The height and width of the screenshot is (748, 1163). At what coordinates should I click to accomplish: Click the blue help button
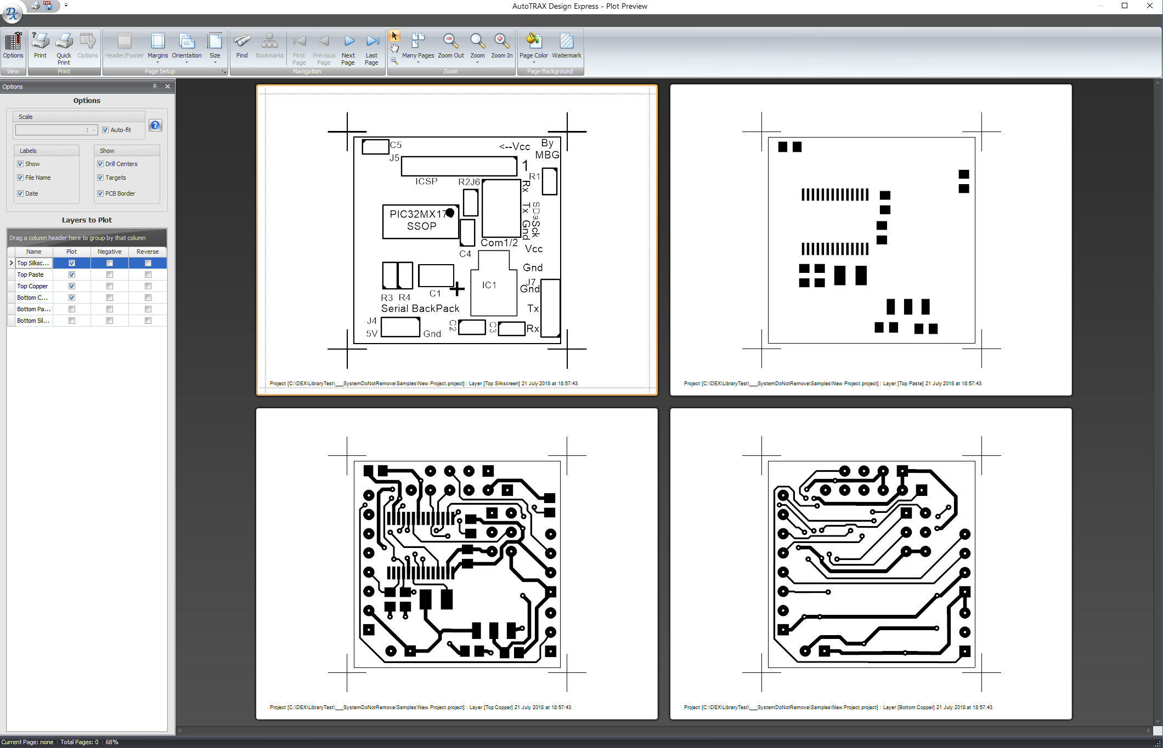pyautogui.click(x=156, y=125)
